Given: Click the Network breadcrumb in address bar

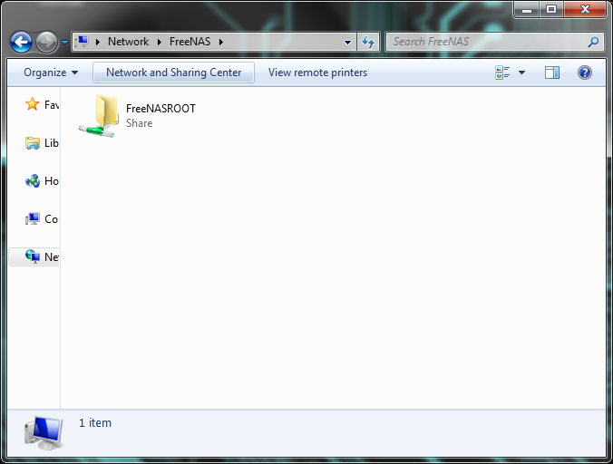Looking at the screenshot, I should [x=128, y=42].
